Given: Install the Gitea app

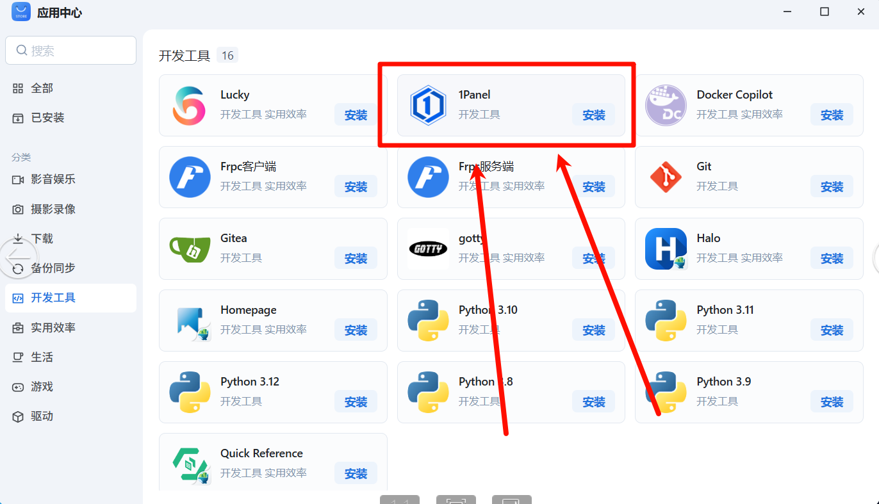Looking at the screenshot, I should point(356,258).
